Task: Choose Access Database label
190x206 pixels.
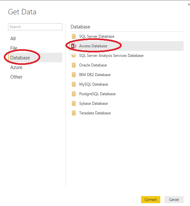Action: coord(93,46)
